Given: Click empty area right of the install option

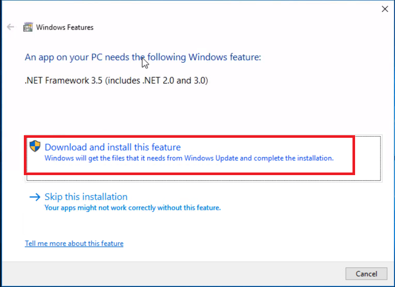Looking at the screenshot, I should coord(368,158).
